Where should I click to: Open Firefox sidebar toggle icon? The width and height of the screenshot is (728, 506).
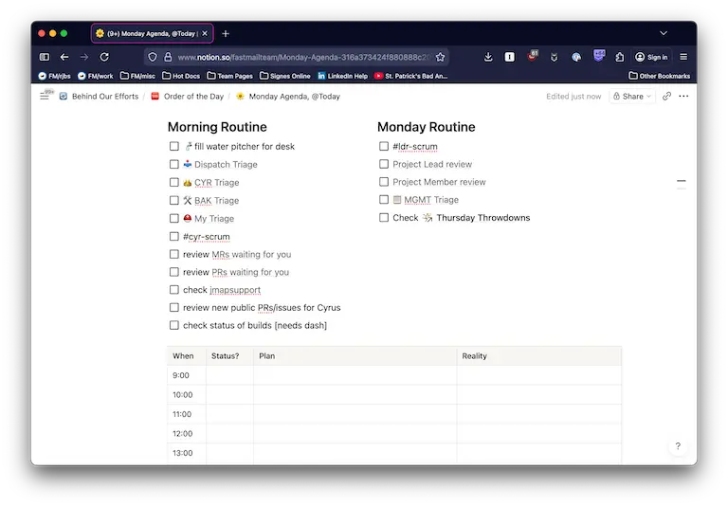[x=44, y=57]
